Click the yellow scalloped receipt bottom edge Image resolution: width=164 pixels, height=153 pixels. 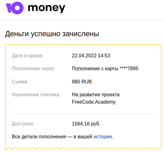[83, 148]
